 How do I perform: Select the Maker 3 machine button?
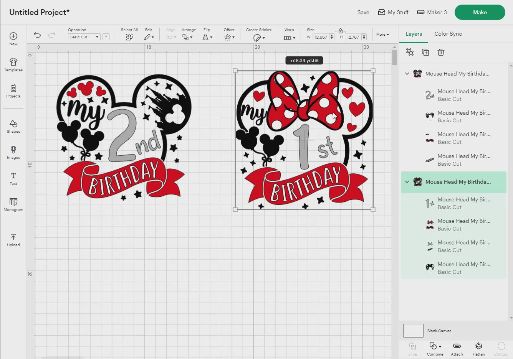[x=432, y=12]
